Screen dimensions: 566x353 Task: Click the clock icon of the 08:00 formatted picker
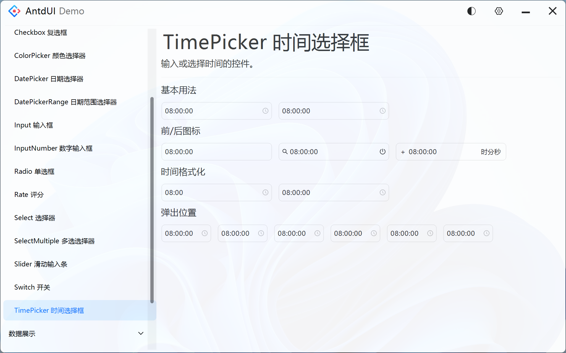pos(265,192)
